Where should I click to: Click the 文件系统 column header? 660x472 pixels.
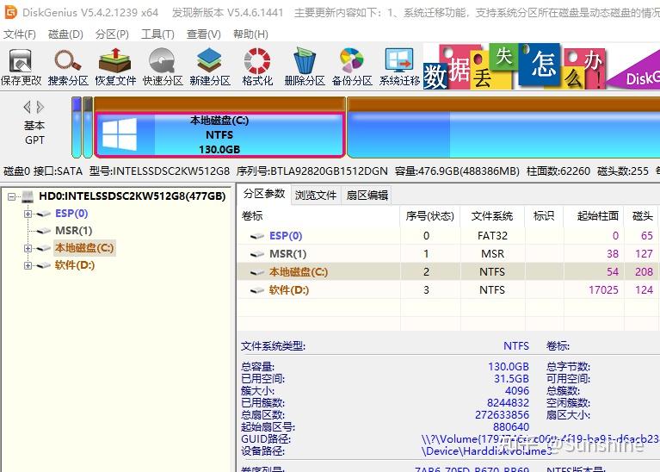click(x=492, y=216)
